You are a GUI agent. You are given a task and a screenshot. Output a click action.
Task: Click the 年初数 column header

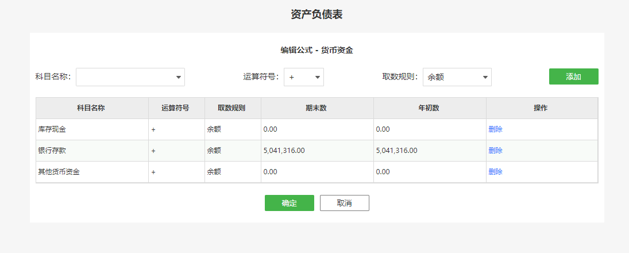tap(430, 108)
